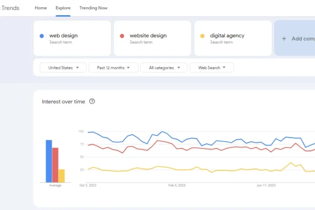Image resolution: width=315 pixels, height=210 pixels.
Task: Click the Trends logo text
Action: click(9, 8)
